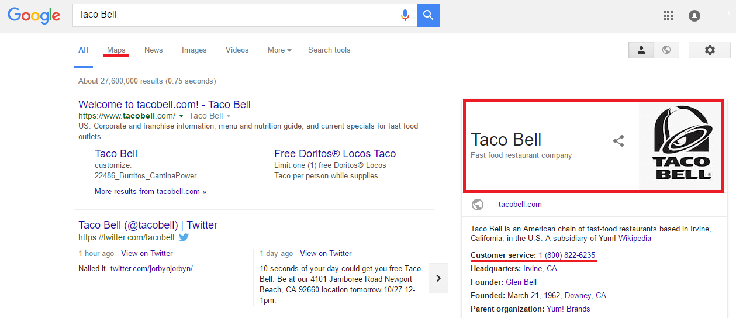This screenshot has height=318, width=736.
Task: Open the green arrow next to tacobell.com URL
Action: point(181,116)
